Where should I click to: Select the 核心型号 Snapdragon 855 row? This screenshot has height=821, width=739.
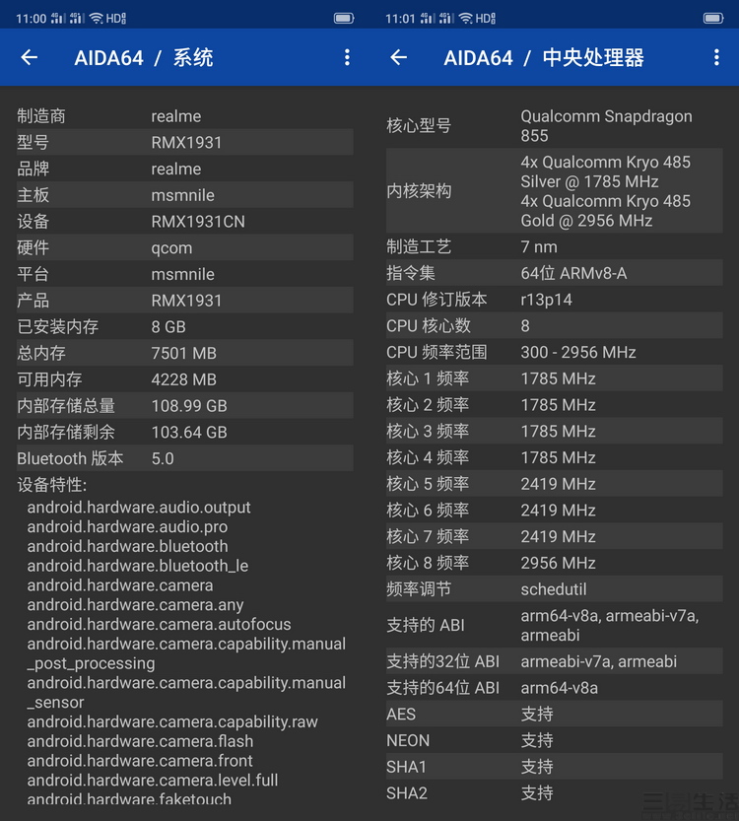pyautogui.click(x=554, y=126)
